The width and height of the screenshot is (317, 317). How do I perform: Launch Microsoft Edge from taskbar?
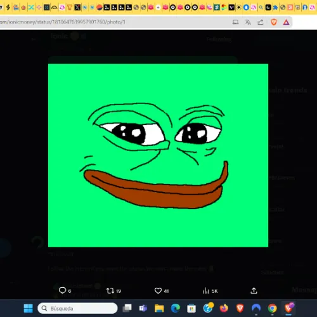tap(176, 308)
